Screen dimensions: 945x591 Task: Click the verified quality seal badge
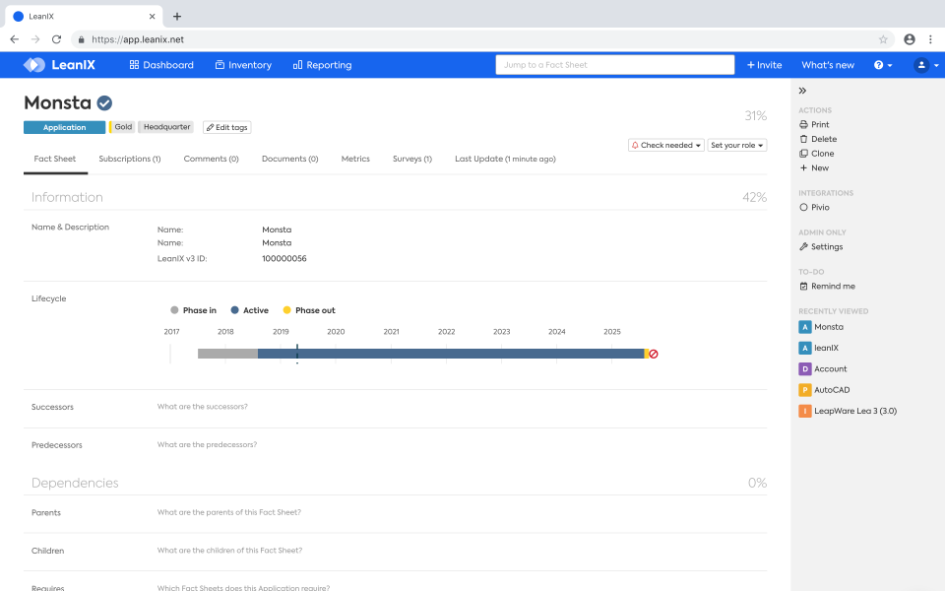coord(104,103)
